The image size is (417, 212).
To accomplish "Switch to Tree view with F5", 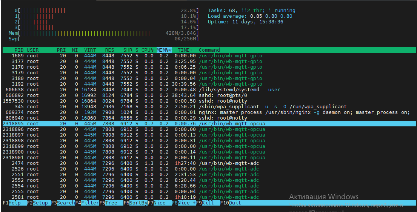I will tap(111, 203).
